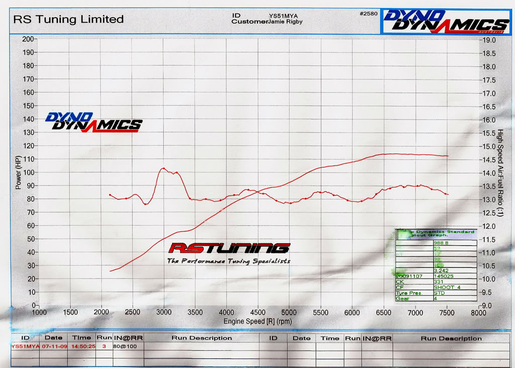Click the '4500' tick on the rpm axis
This screenshot has width=515, height=368.
coord(257,312)
